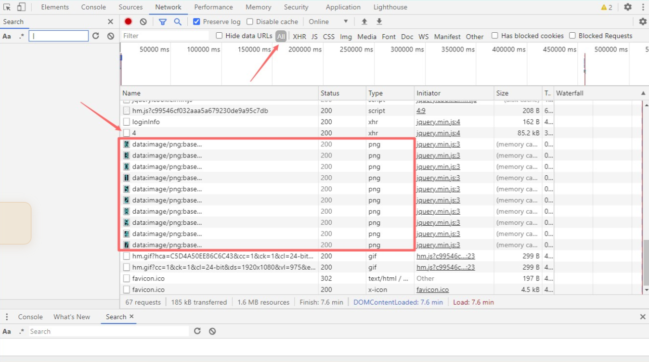The width and height of the screenshot is (649, 362).
Task: Open the Application tab
Action: 343,7
